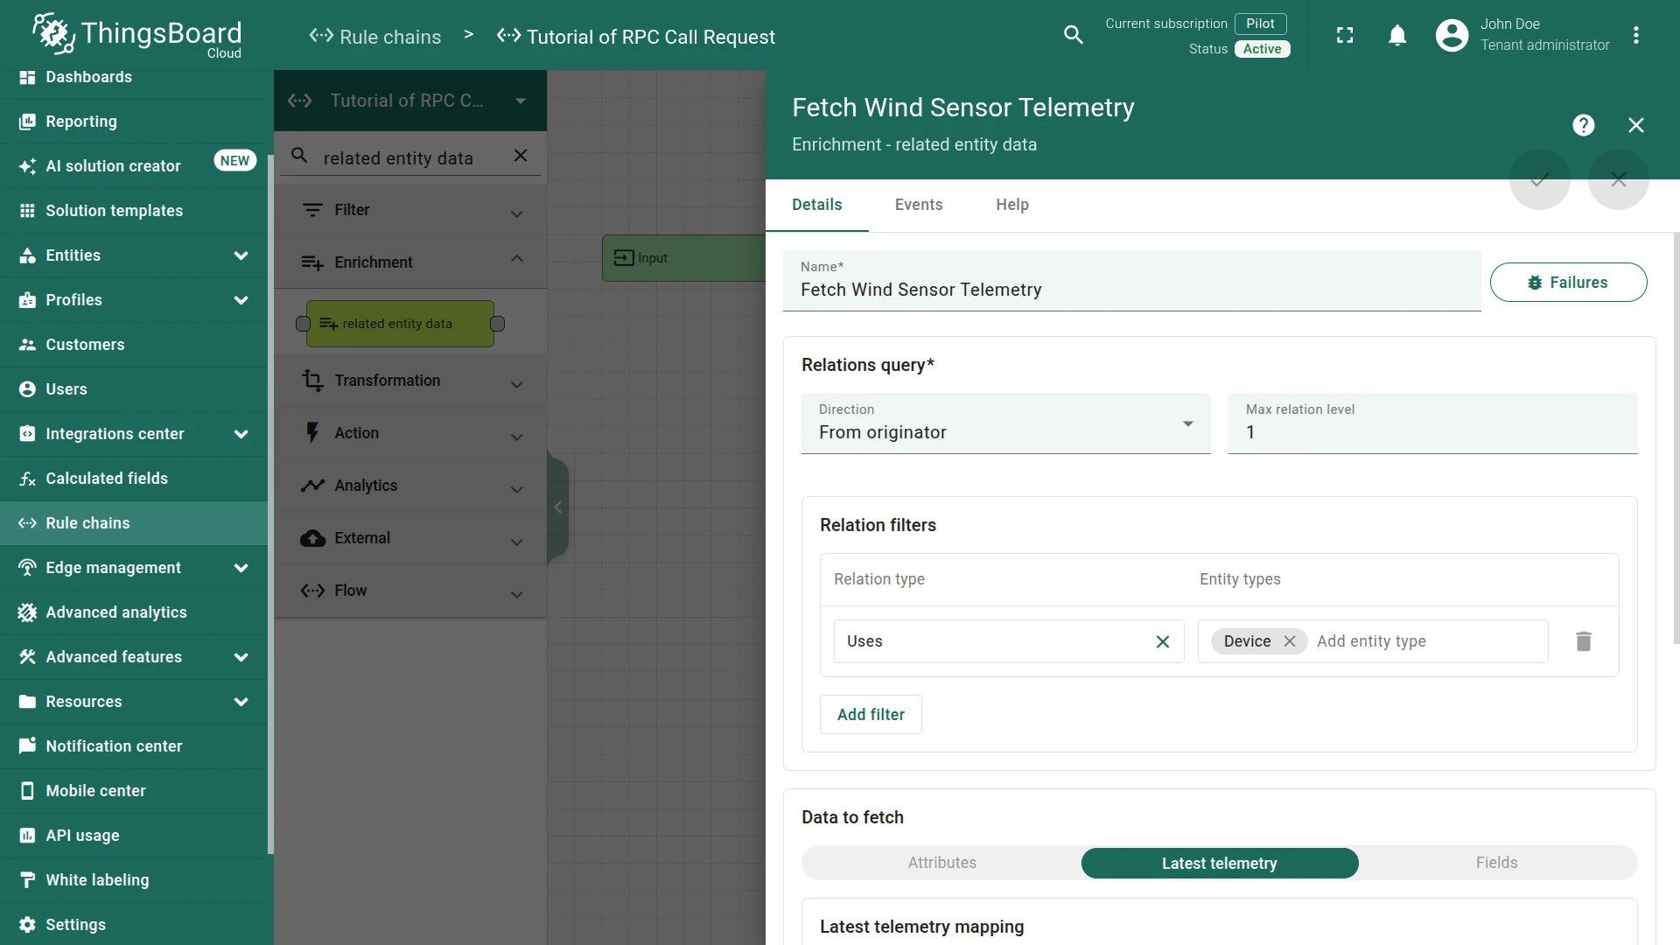Select the Fields data option
The height and width of the screenshot is (945, 1680).
tap(1497, 863)
